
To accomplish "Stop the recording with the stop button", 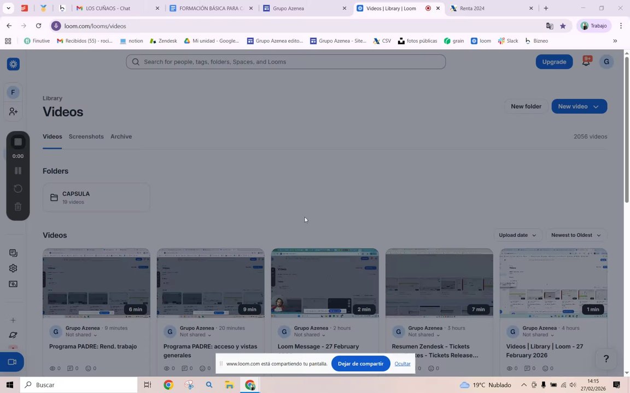I will pos(17,142).
